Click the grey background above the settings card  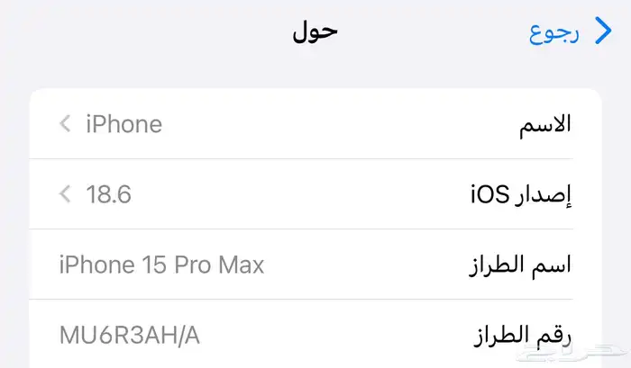315,74
